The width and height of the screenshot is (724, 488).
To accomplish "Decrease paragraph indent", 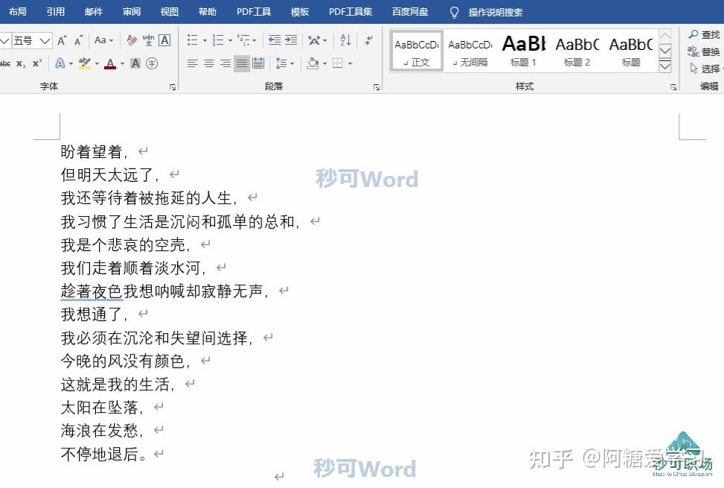I will (x=275, y=40).
